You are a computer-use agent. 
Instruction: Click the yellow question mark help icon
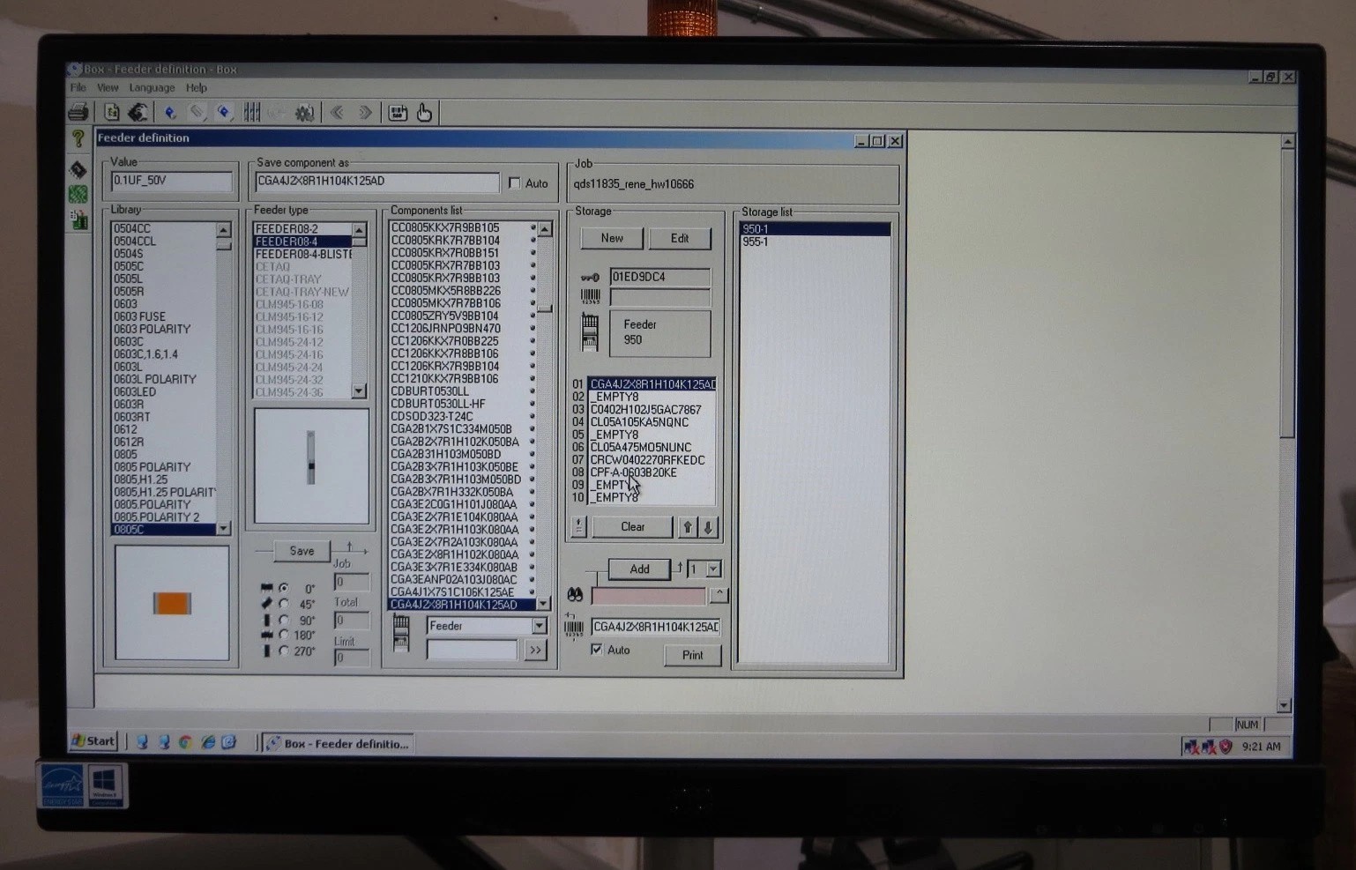point(78,138)
